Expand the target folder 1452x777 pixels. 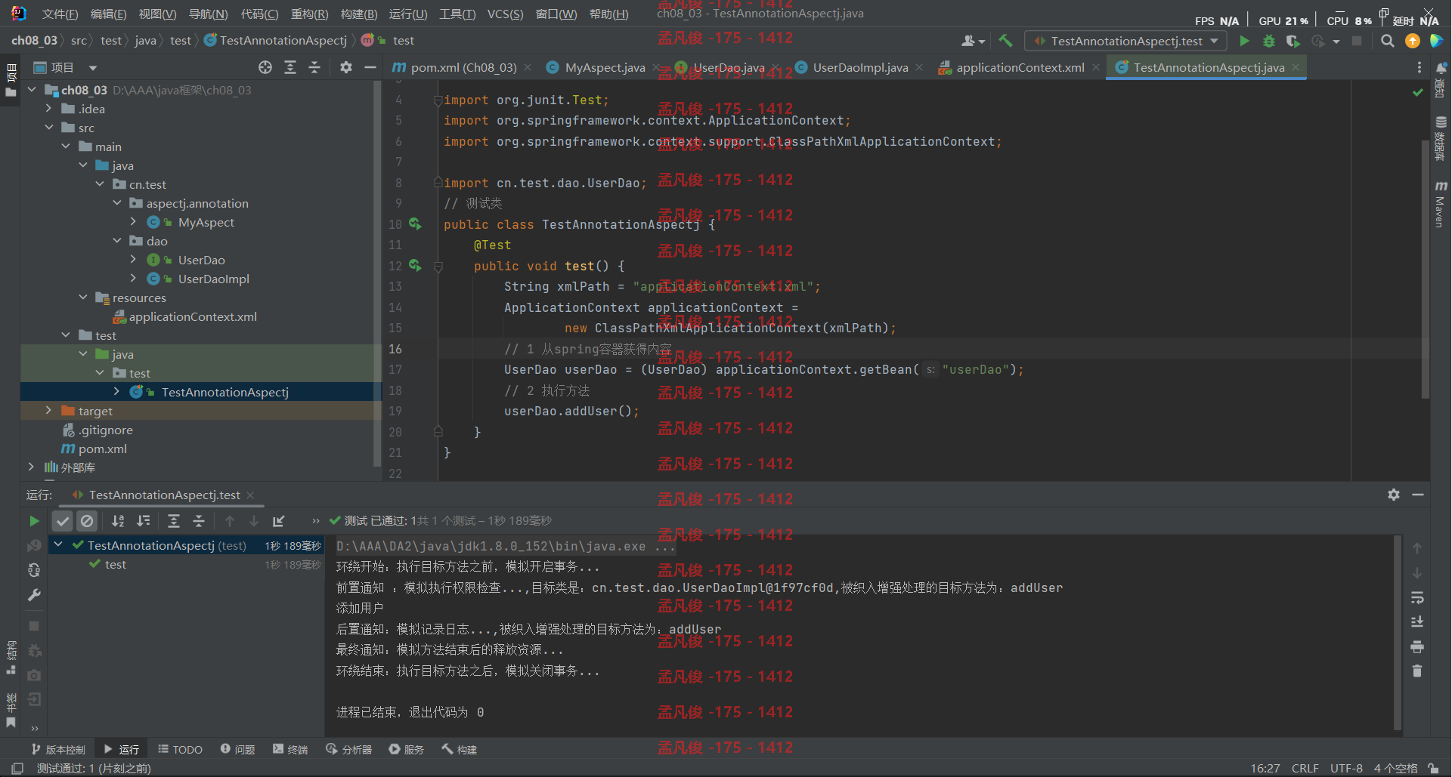pyautogui.click(x=48, y=411)
